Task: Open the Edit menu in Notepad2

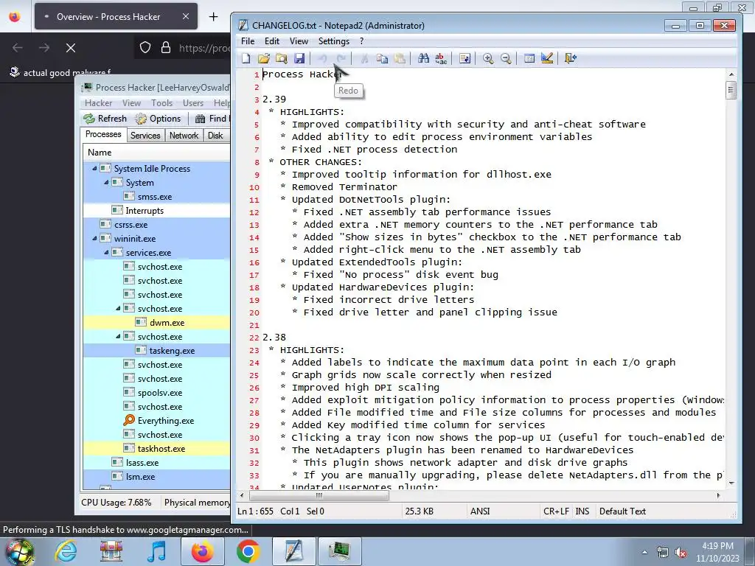Action: pos(271,41)
